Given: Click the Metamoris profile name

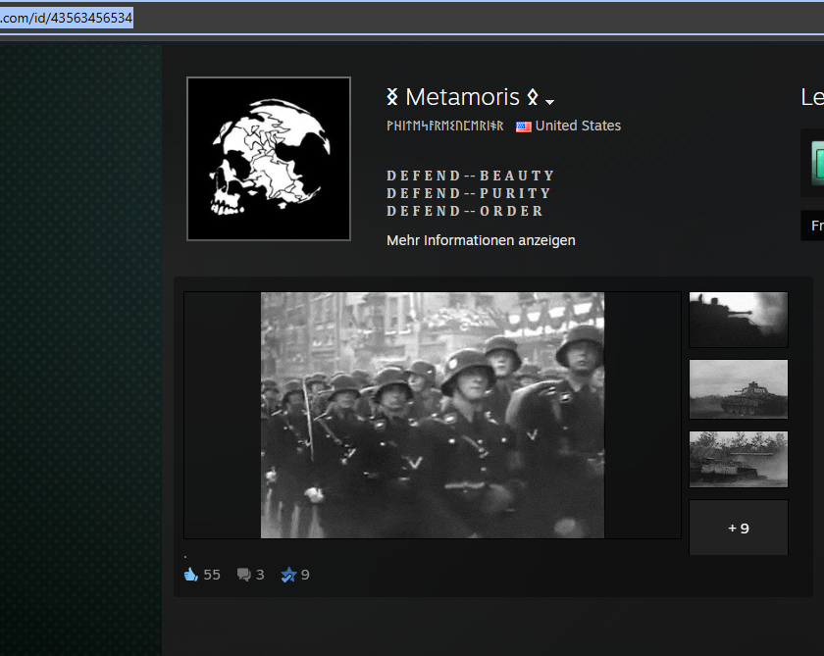Looking at the screenshot, I should point(462,97).
